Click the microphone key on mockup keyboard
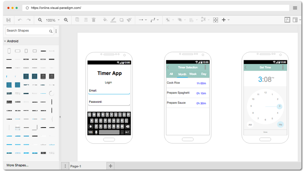Image resolution: width=305 pixels, height=171 pixels. [x=96, y=132]
